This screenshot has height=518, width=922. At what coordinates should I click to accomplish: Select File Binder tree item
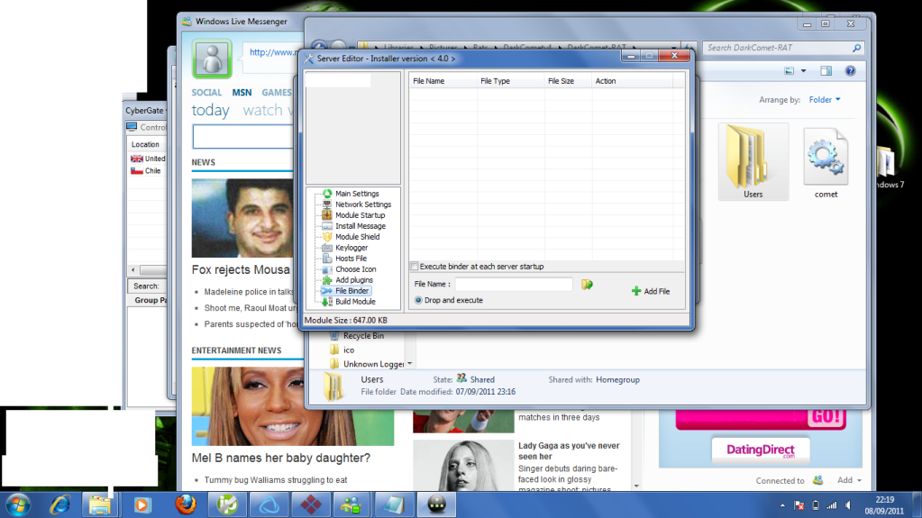[351, 291]
